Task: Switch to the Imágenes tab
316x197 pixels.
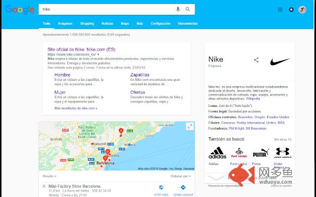Action: click(65, 24)
